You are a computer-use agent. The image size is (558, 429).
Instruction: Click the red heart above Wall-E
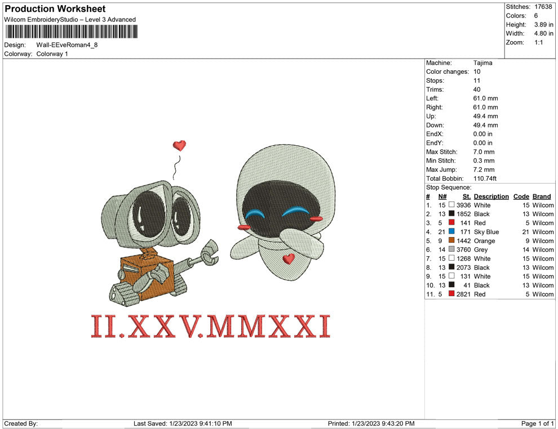tap(179, 145)
